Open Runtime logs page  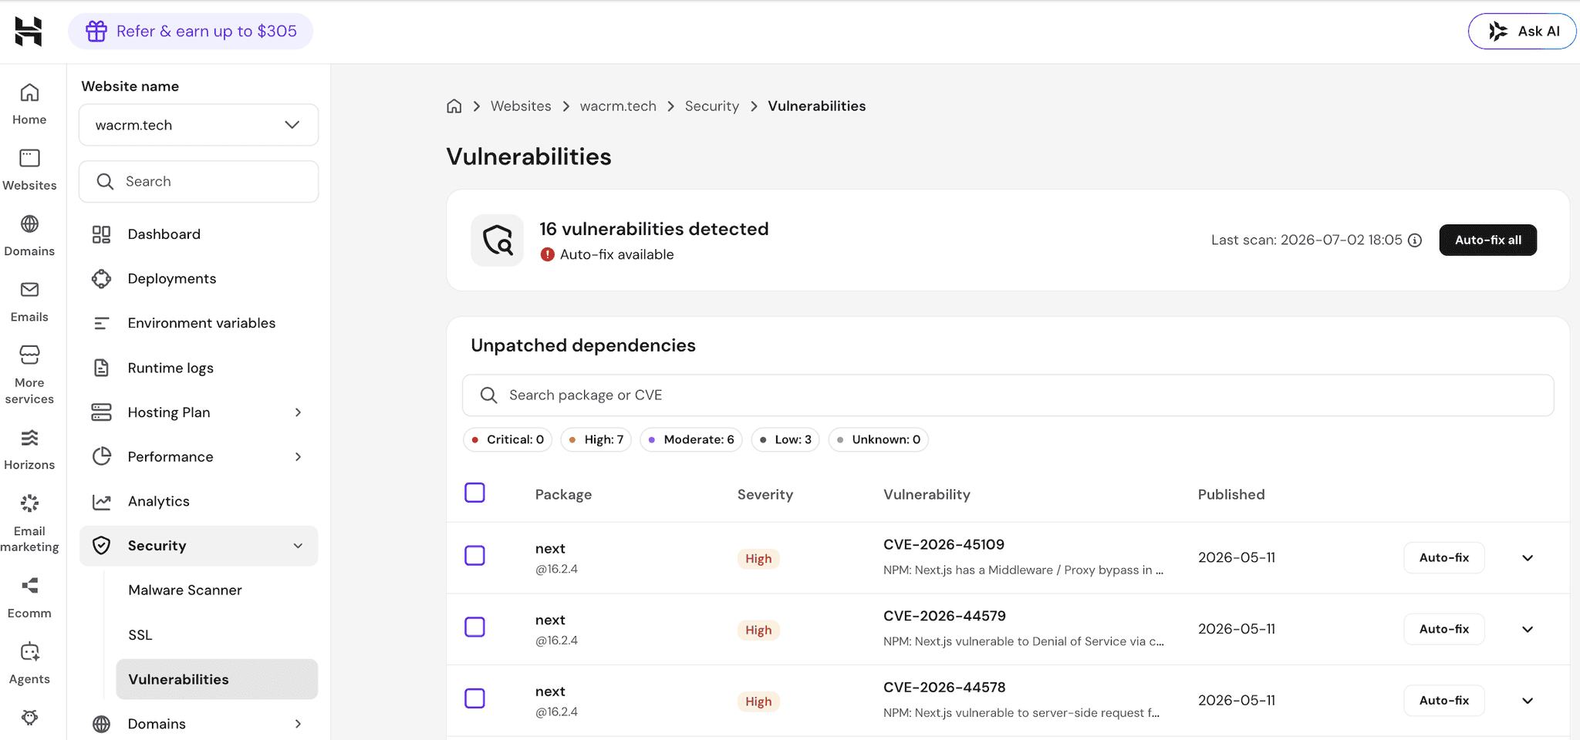click(198, 368)
